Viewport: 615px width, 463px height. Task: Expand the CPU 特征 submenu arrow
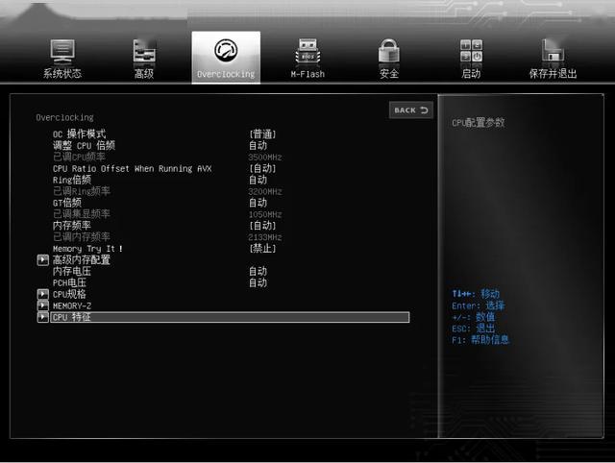coord(42,317)
